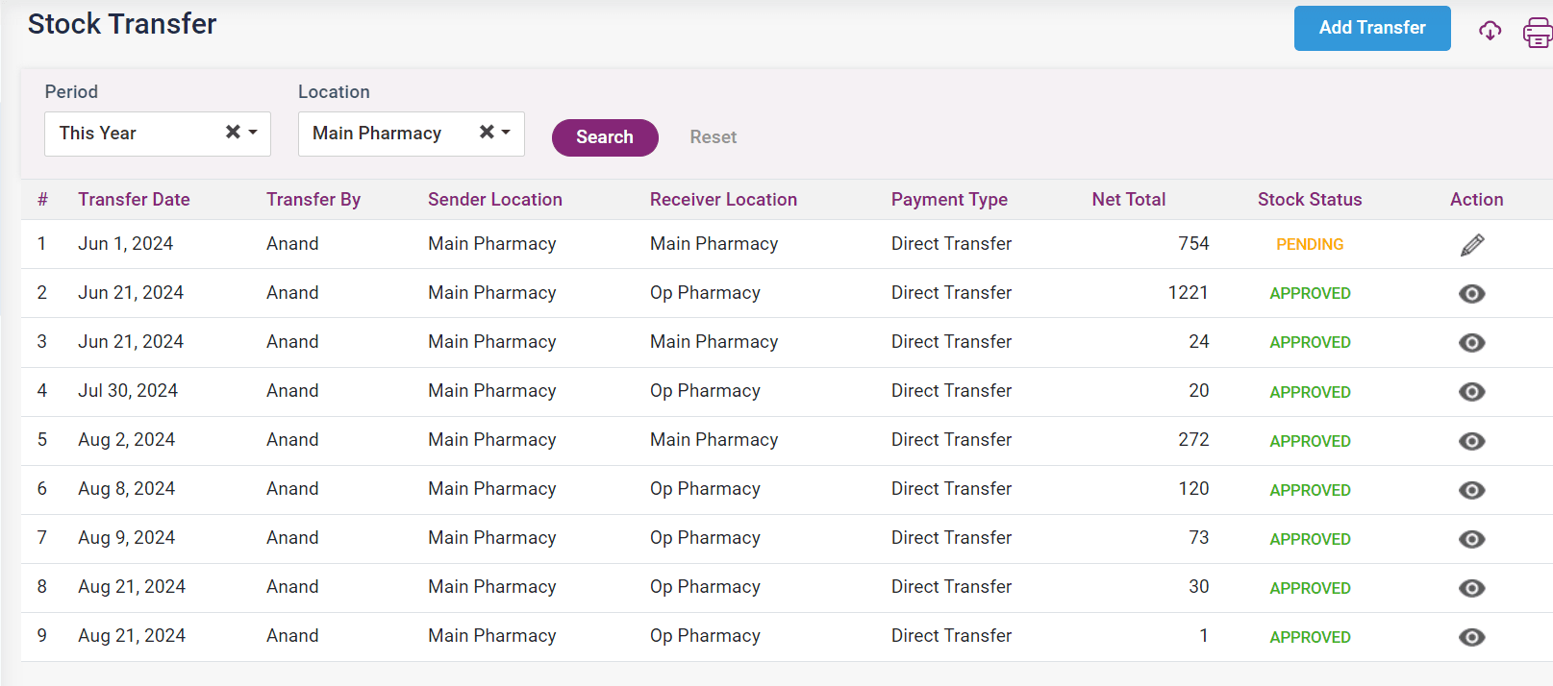
Task: View the transfer with net total 24
Action: 1471,343
